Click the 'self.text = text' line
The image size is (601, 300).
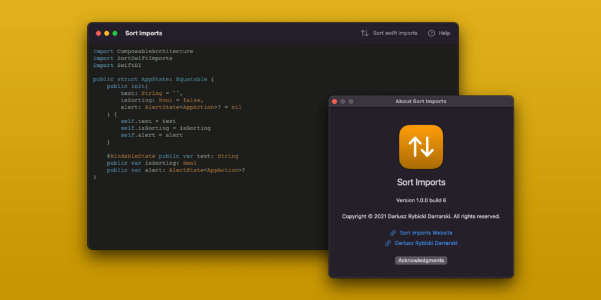(148, 121)
